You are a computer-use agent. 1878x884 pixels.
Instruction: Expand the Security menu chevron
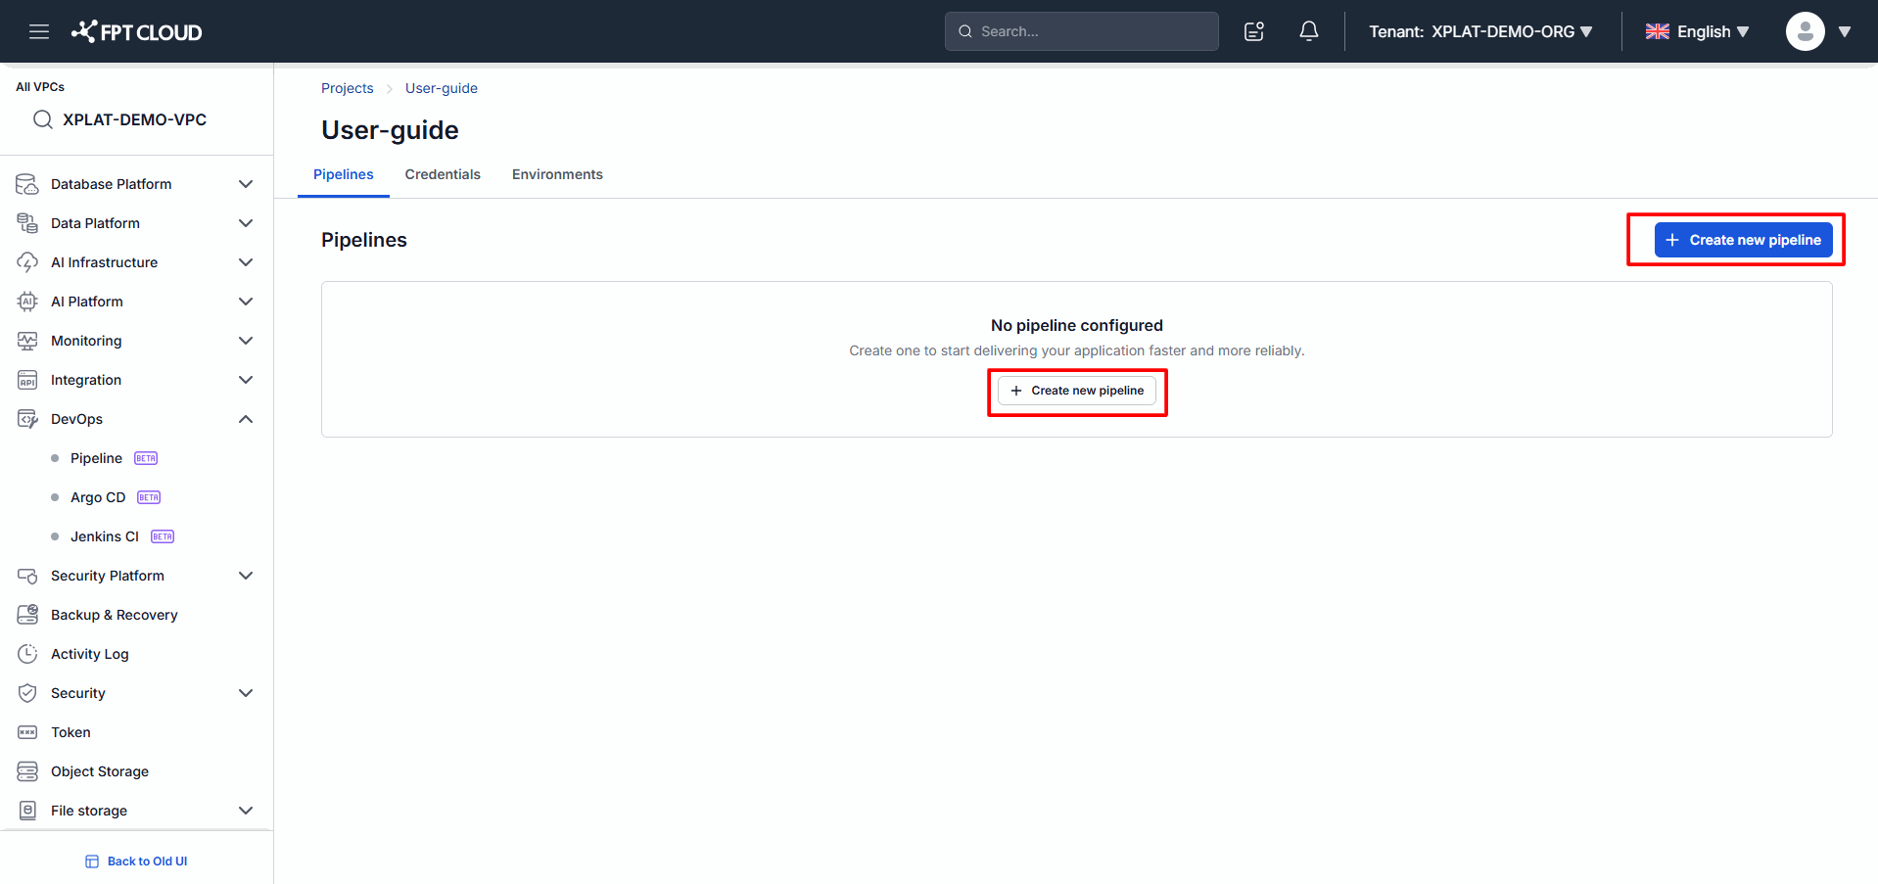point(246,693)
